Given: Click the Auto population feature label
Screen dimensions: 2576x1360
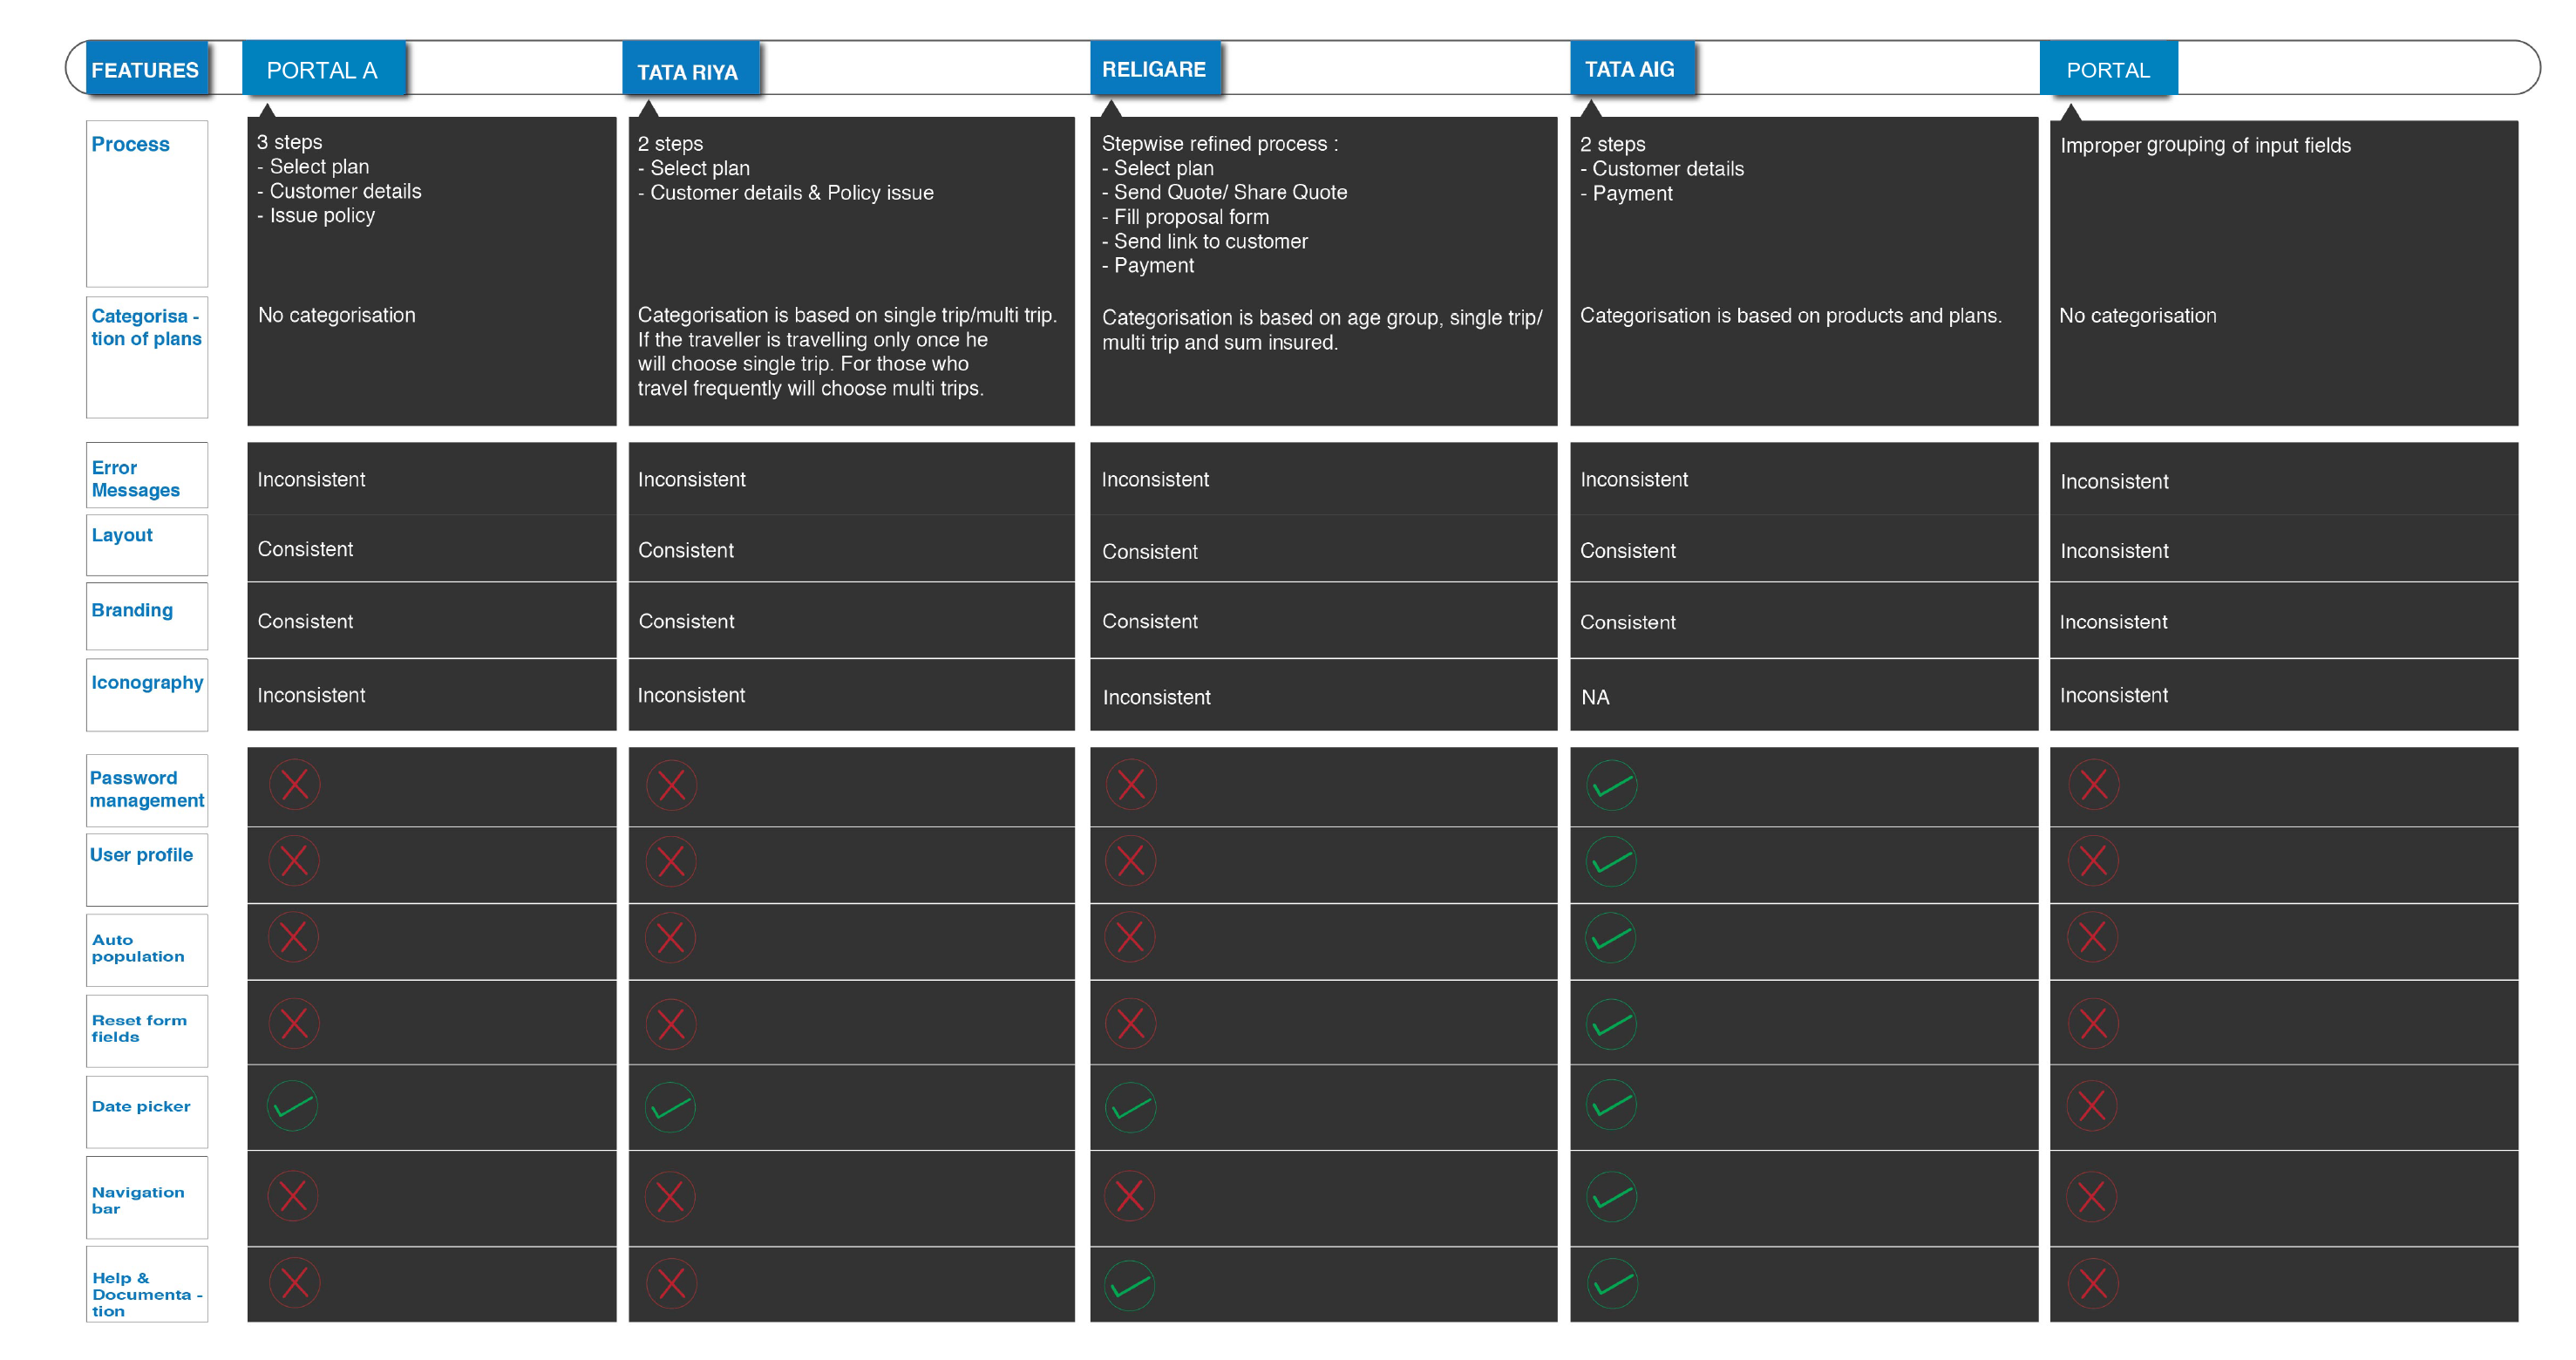Looking at the screenshot, I should 147,950.
